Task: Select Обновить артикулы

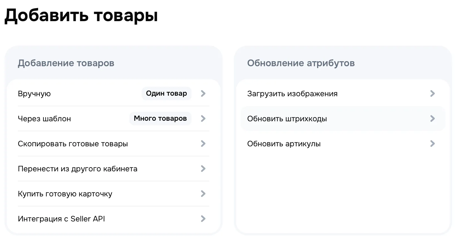Action: pyautogui.click(x=284, y=144)
